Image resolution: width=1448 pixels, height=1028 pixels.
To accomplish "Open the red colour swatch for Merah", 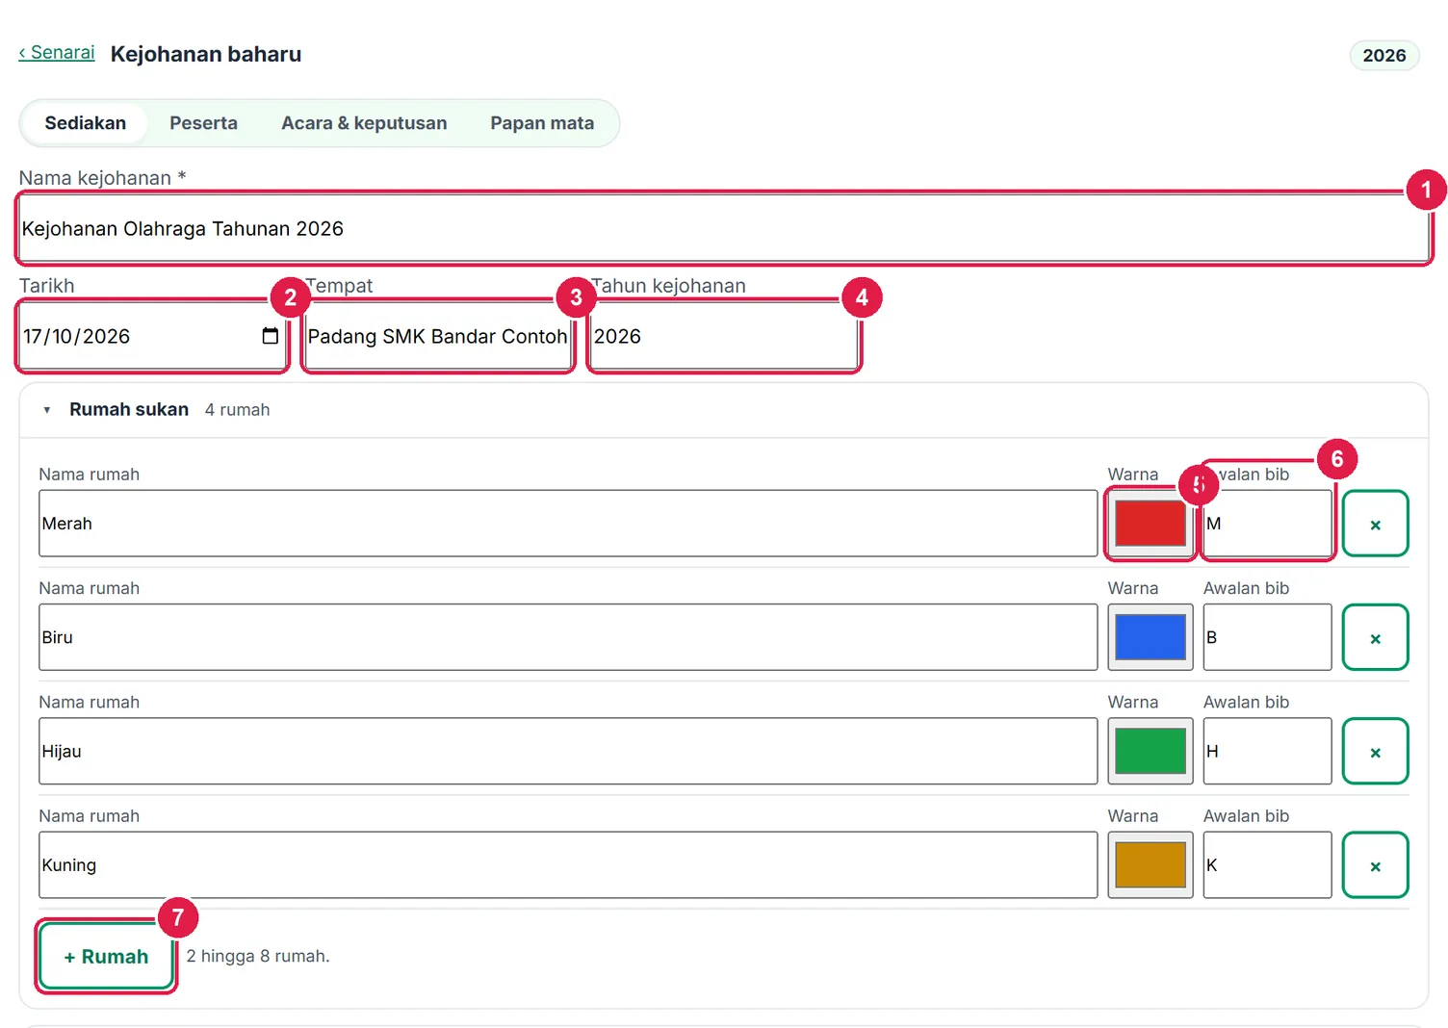I will [x=1151, y=524].
